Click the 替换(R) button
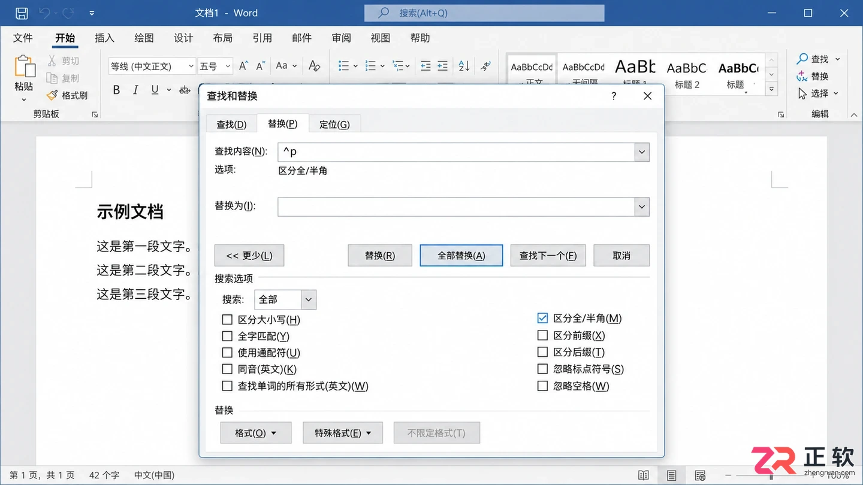The width and height of the screenshot is (863, 485). pos(380,256)
